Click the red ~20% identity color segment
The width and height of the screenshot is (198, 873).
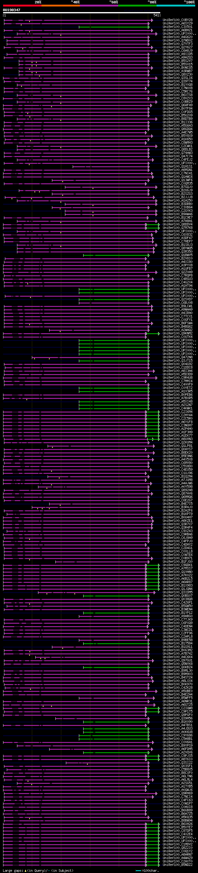coord(22,6)
